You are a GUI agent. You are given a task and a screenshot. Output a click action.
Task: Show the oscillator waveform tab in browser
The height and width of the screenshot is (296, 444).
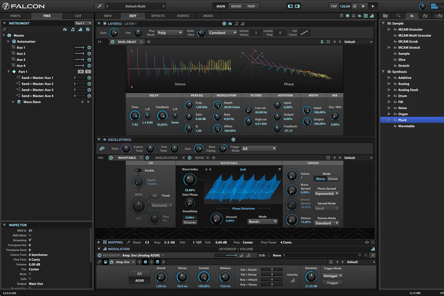(x=412, y=16)
